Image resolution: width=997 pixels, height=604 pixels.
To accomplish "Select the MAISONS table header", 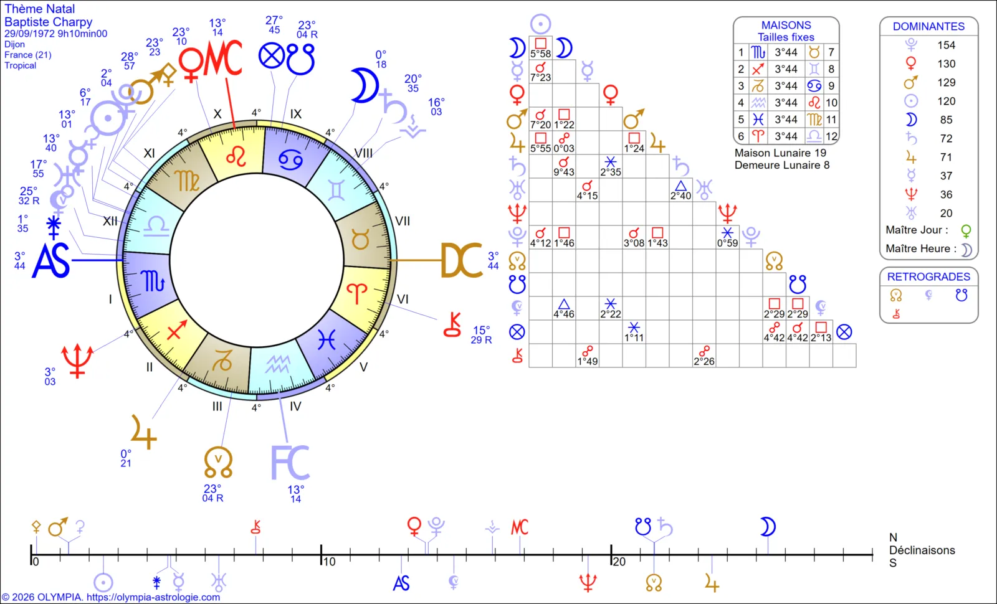I will tap(786, 25).
